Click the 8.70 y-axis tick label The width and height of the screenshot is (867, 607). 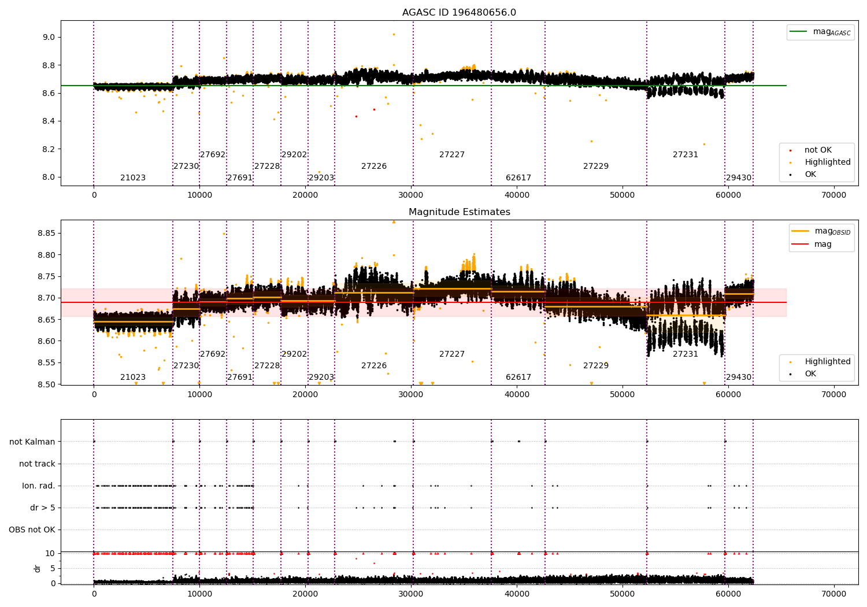tap(46, 298)
